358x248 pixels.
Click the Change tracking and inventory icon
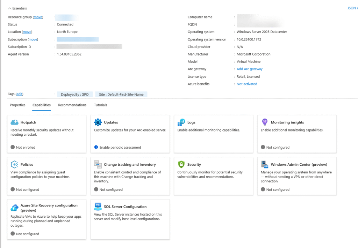[x=98, y=164]
